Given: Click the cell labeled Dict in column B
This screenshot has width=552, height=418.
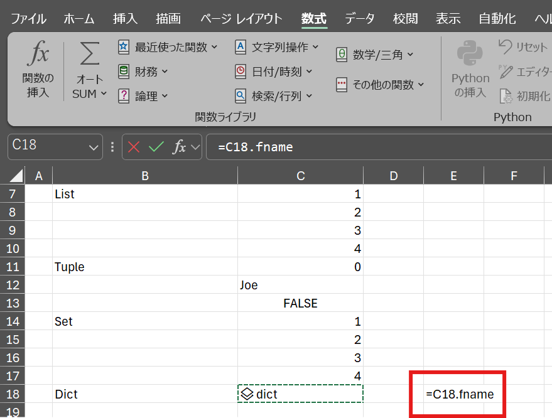Looking at the screenshot, I should 145,394.
